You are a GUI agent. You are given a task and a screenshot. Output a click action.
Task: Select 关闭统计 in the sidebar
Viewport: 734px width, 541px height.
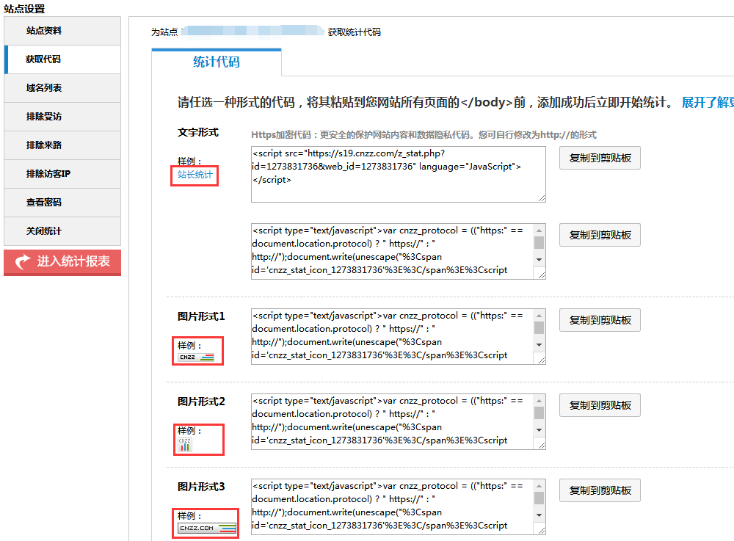click(x=44, y=231)
